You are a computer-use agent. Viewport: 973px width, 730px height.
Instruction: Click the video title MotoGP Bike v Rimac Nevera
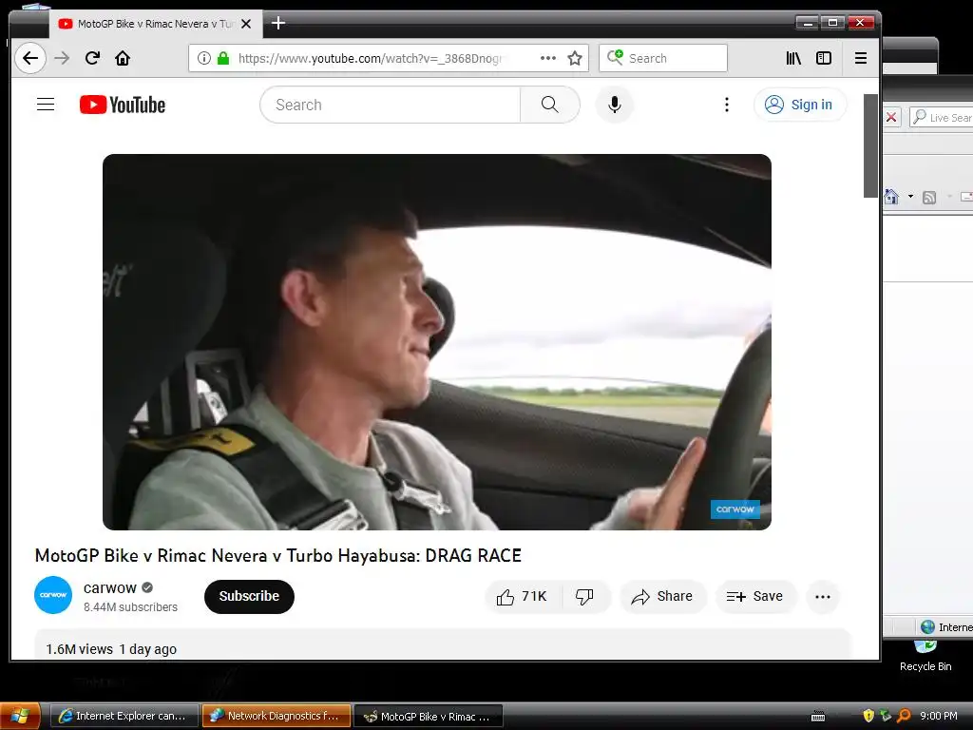[x=278, y=555]
